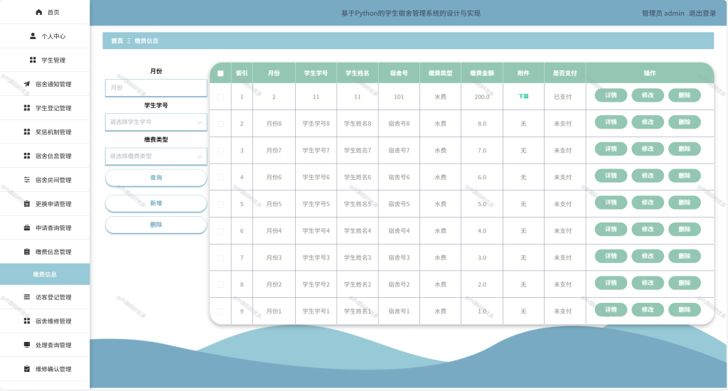Screen dimensions: 728x391
Task: Click the home icon beside 首页
Action: click(39, 12)
